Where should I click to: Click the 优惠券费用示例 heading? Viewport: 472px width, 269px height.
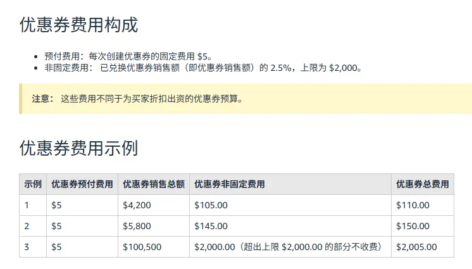(x=78, y=149)
